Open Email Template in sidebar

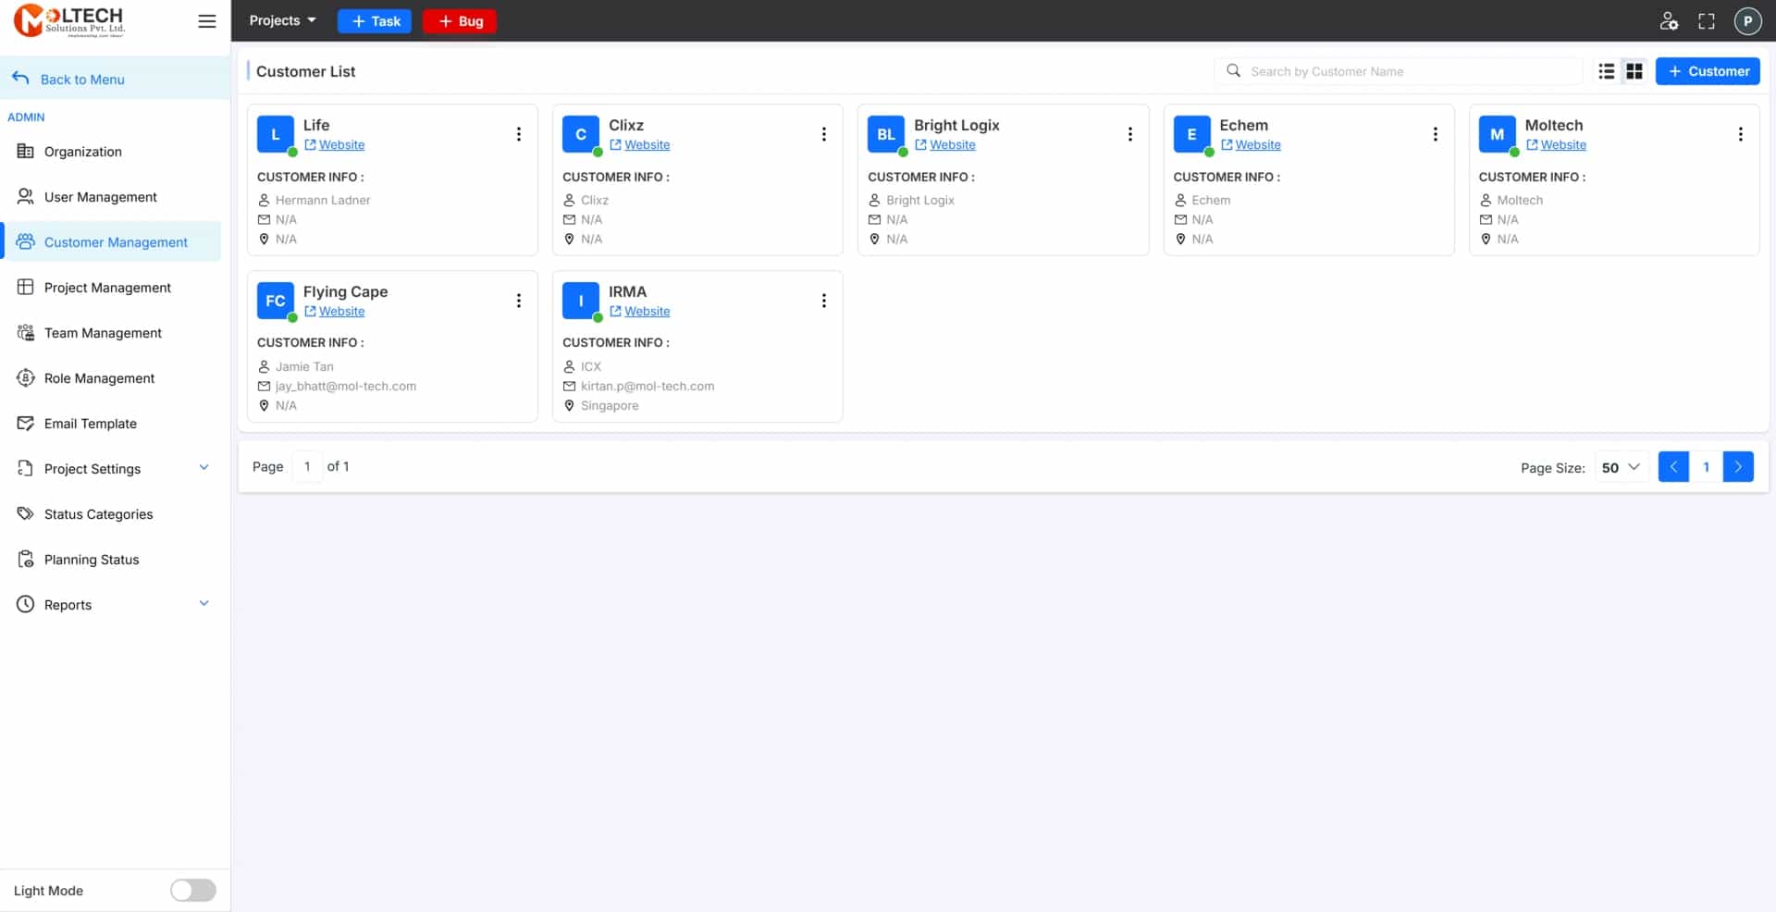(x=113, y=424)
